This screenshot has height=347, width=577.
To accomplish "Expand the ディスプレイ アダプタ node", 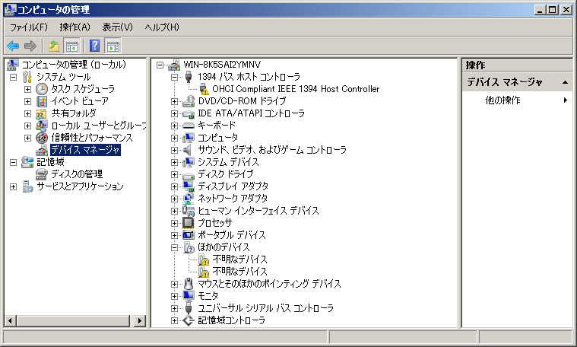I will tap(174, 186).
